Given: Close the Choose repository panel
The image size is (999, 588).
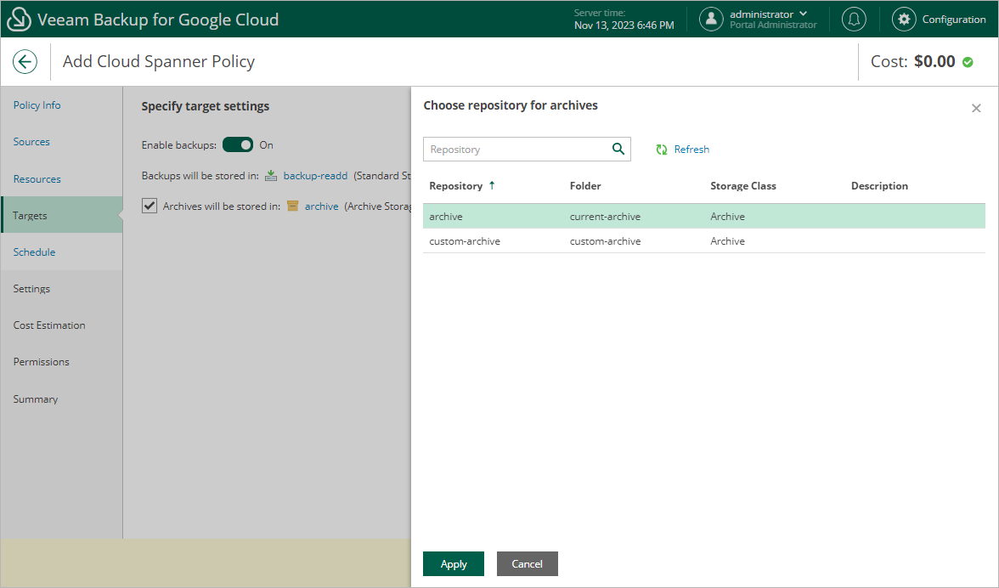Looking at the screenshot, I should [976, 108].
